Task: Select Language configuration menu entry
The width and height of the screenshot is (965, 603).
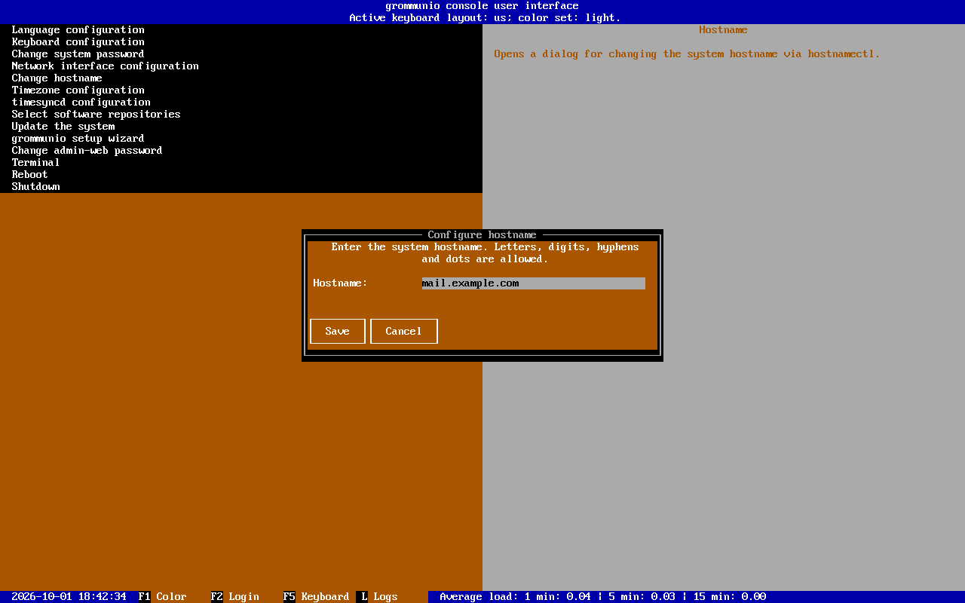Action: (78, 30)
